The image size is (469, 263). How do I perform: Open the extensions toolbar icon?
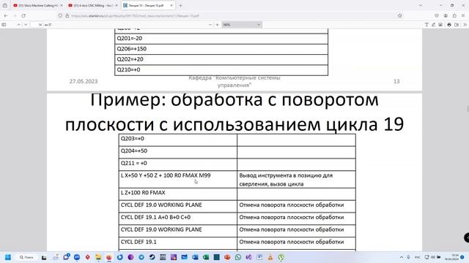[454, 15]
